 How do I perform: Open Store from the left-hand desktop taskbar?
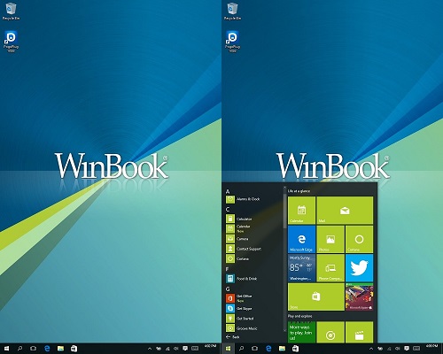pos(74,349)
